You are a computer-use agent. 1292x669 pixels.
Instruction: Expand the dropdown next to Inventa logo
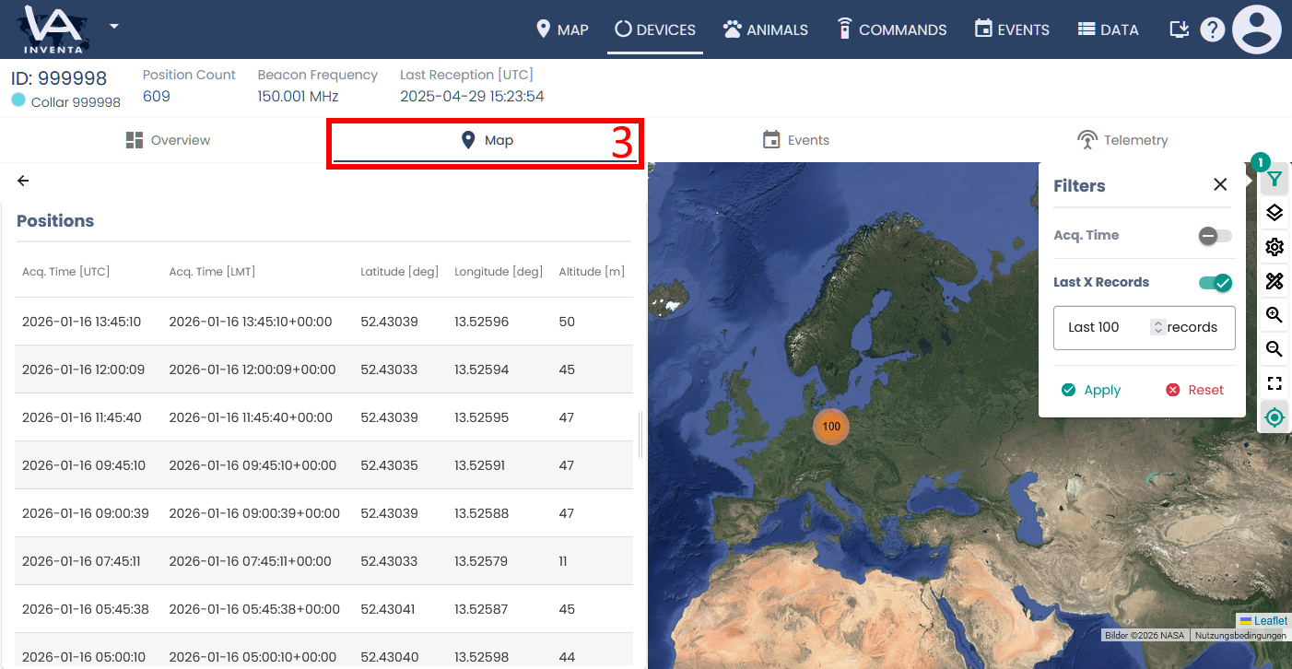114,26
